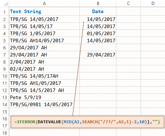165x136 pixels.
Task: Select cell '29/04/2017 AH' in row 7
Action: click(x=44, y=55)
